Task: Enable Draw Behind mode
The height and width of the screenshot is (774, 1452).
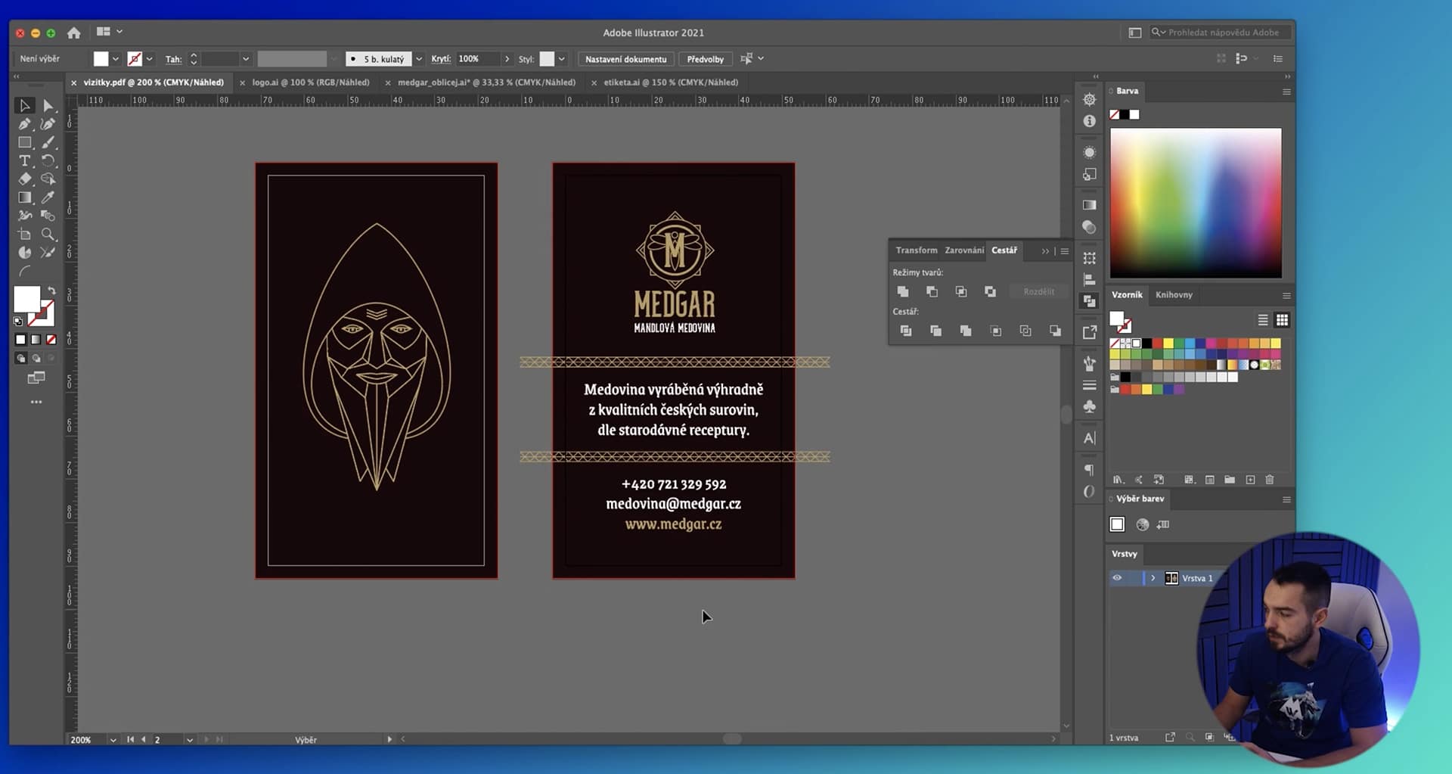Action: pos(36,359)
